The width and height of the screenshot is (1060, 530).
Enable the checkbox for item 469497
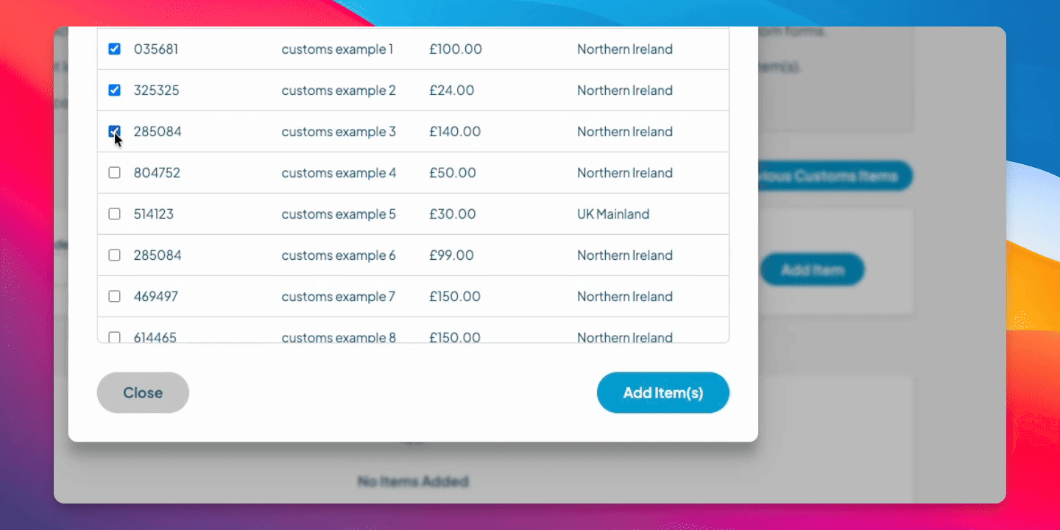114,297
